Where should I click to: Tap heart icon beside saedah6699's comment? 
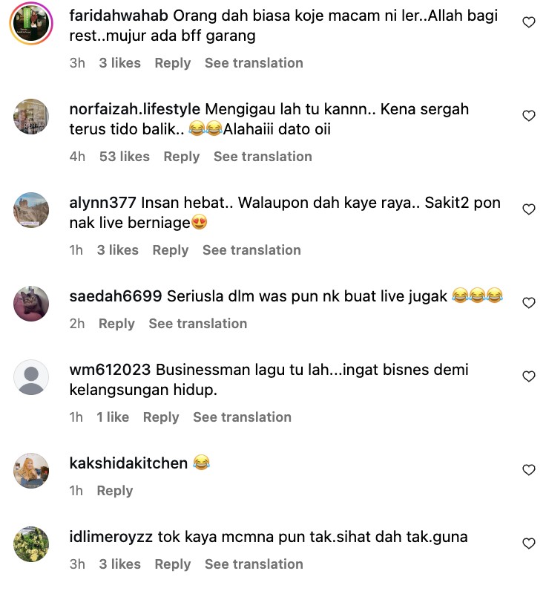click(x=529, y=303)
